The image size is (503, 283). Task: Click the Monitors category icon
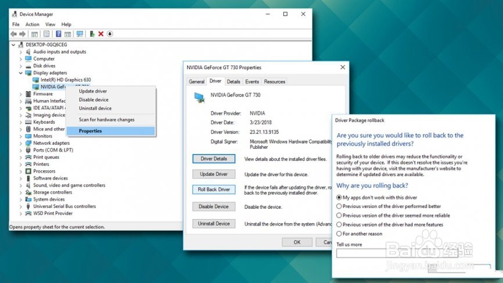(x=28, y=136)
